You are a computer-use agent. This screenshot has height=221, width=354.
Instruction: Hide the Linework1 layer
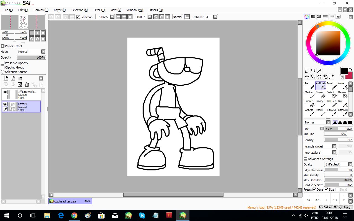pos(5,92)
